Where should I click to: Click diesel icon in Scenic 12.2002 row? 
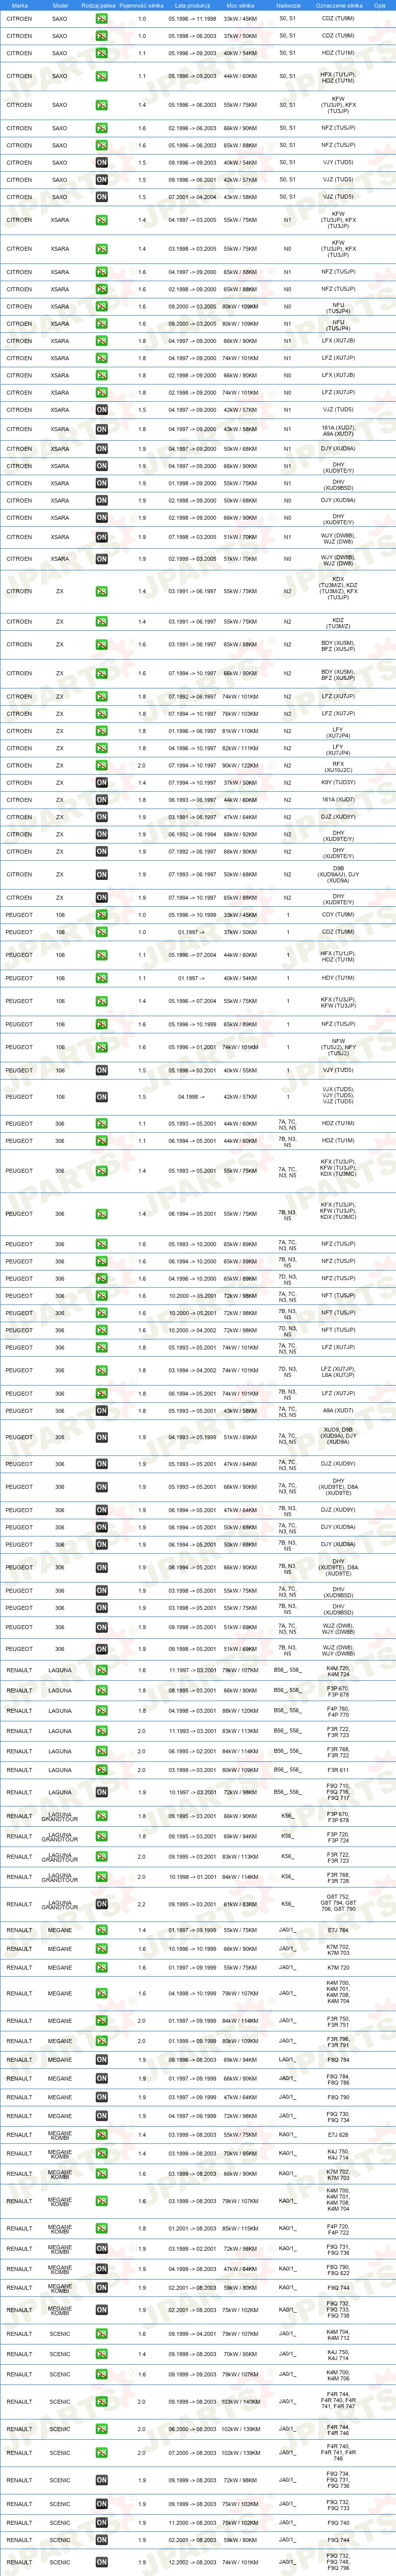(x=101, y=2563)
